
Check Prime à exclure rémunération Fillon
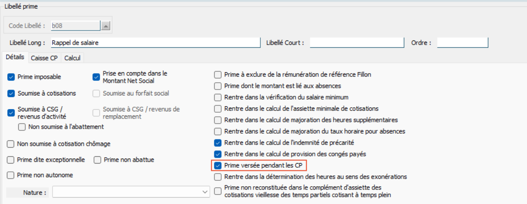click(218, 75)
